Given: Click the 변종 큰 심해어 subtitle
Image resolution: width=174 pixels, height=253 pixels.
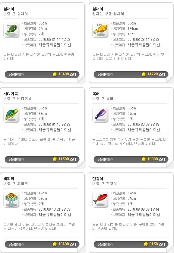Looking at the screenshot, I should [x=16, y=14].
